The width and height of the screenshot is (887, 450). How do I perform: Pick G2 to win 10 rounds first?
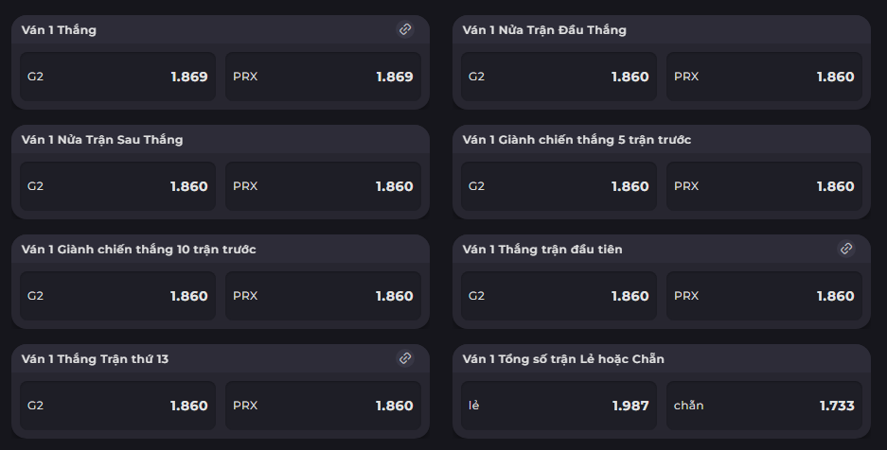[x=117, y=296]
